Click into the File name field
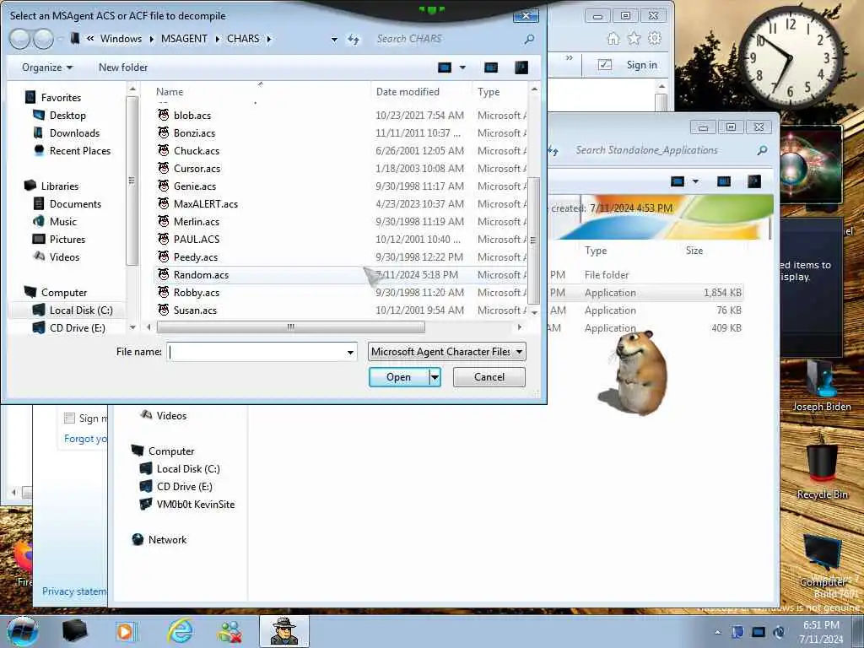 click(256, 352)
